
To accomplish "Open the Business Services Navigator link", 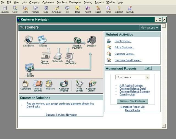I will pyautogui.click(x=61, y=115).
